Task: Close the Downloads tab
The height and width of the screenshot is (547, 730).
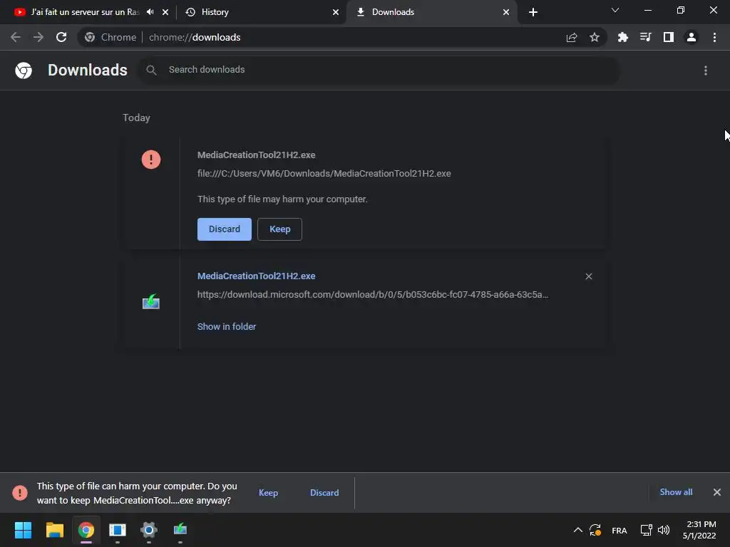Action: (506, 12)
